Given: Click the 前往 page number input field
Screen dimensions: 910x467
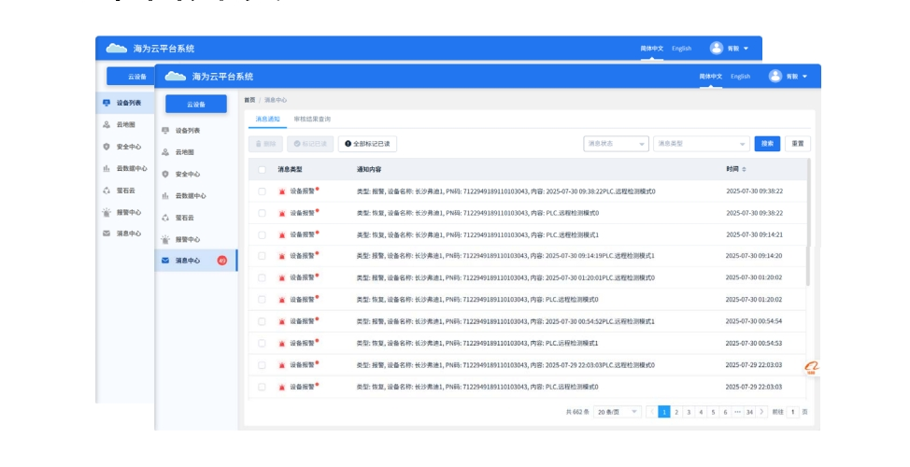Looking at the screenshot, I should (793, 412).
